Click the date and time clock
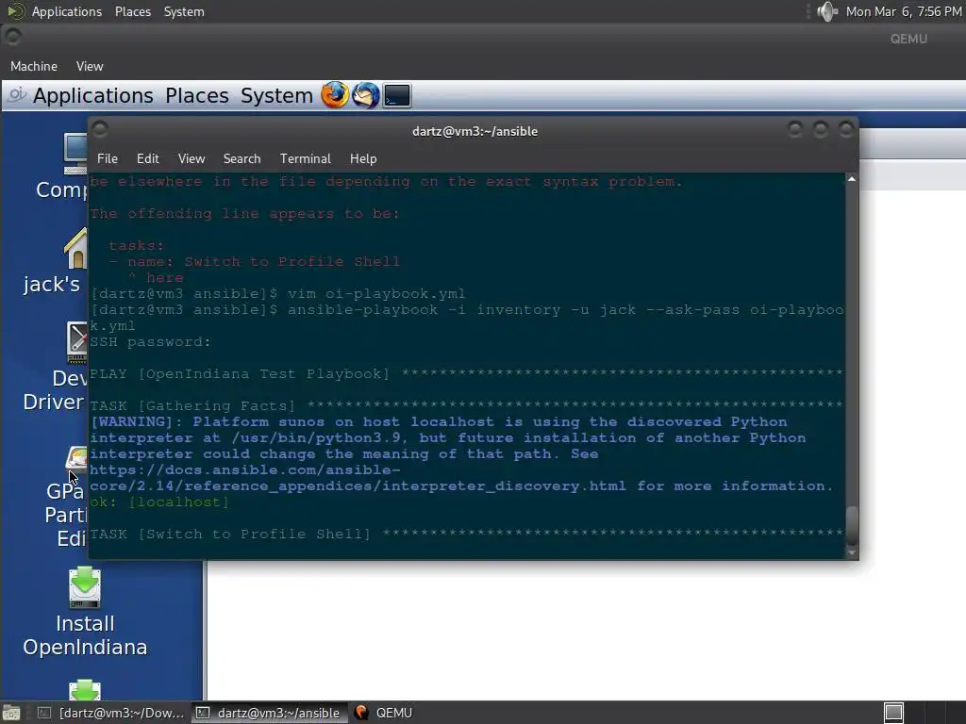This screenshot has height=724, width=966. point(903,11)
